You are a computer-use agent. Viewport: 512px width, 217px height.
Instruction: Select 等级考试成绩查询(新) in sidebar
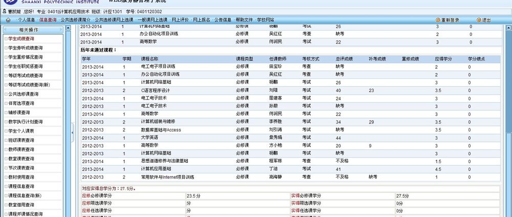tap(29, 85)
